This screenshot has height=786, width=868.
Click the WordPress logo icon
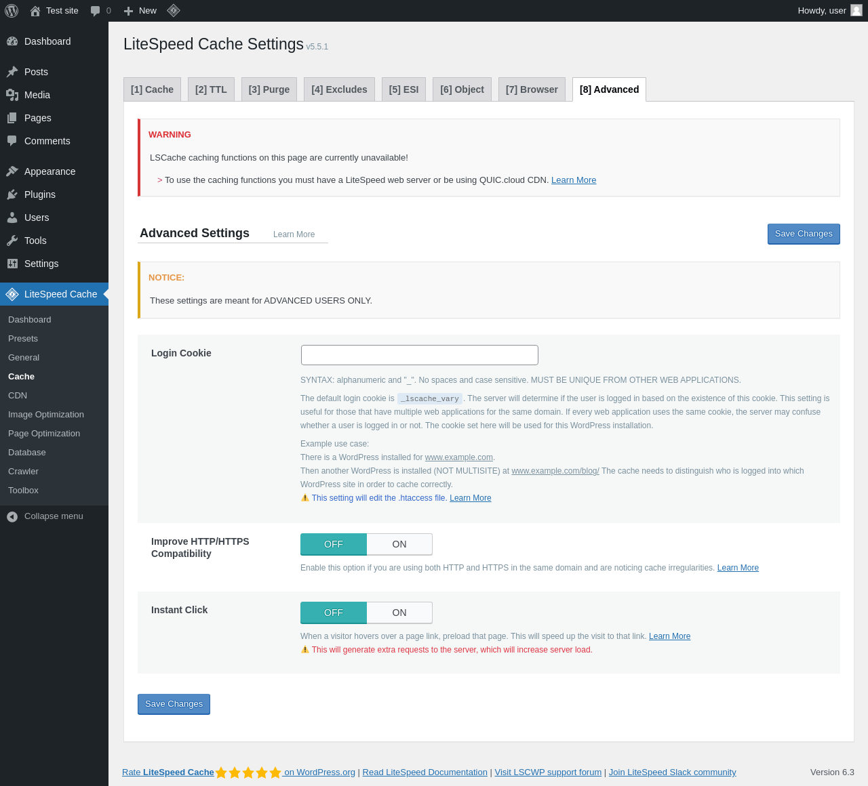[12, 11]
